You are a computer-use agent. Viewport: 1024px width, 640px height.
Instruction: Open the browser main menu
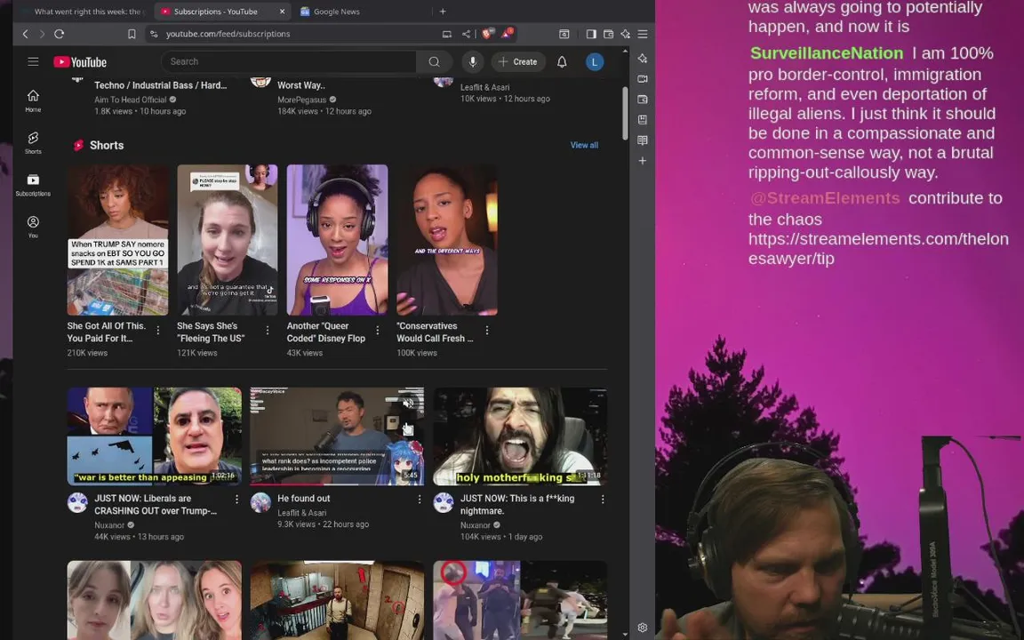point(643,34)
